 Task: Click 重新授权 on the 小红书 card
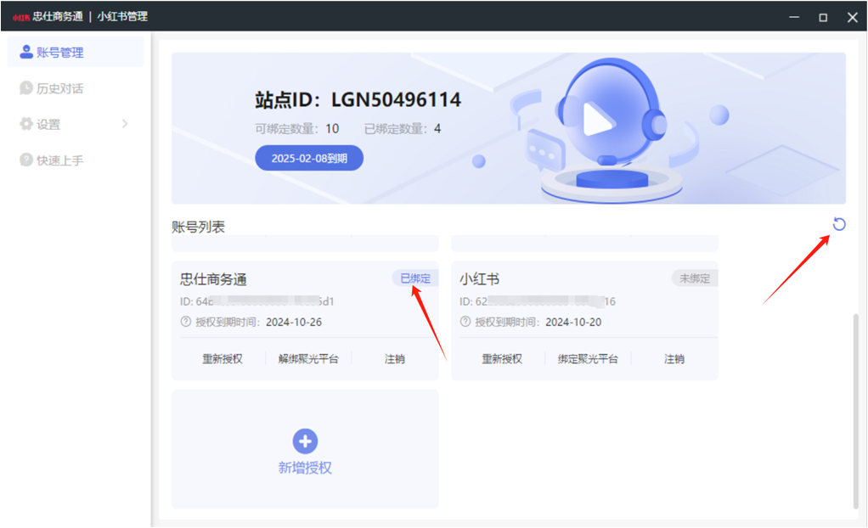[502, 359]
